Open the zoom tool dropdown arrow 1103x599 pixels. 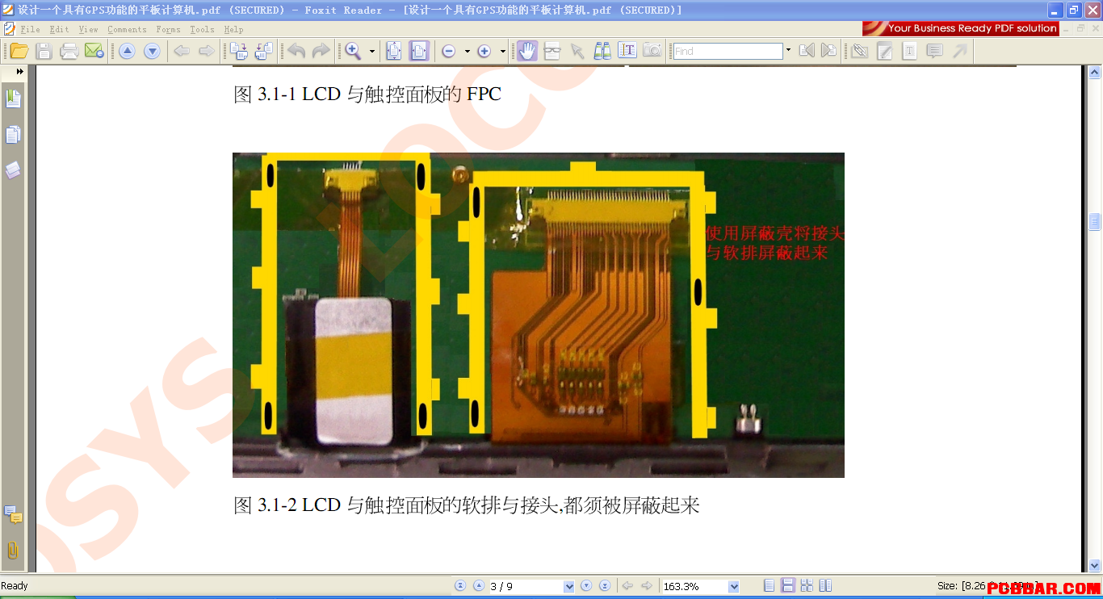(x=372, y=51)
